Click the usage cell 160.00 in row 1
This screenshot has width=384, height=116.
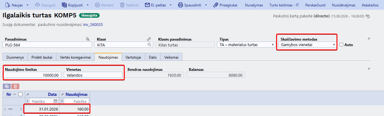click(74, 109)
